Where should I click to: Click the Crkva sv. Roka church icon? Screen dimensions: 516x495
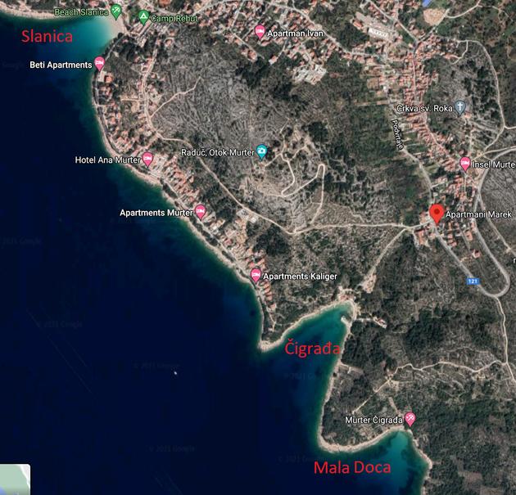[460, 107]
